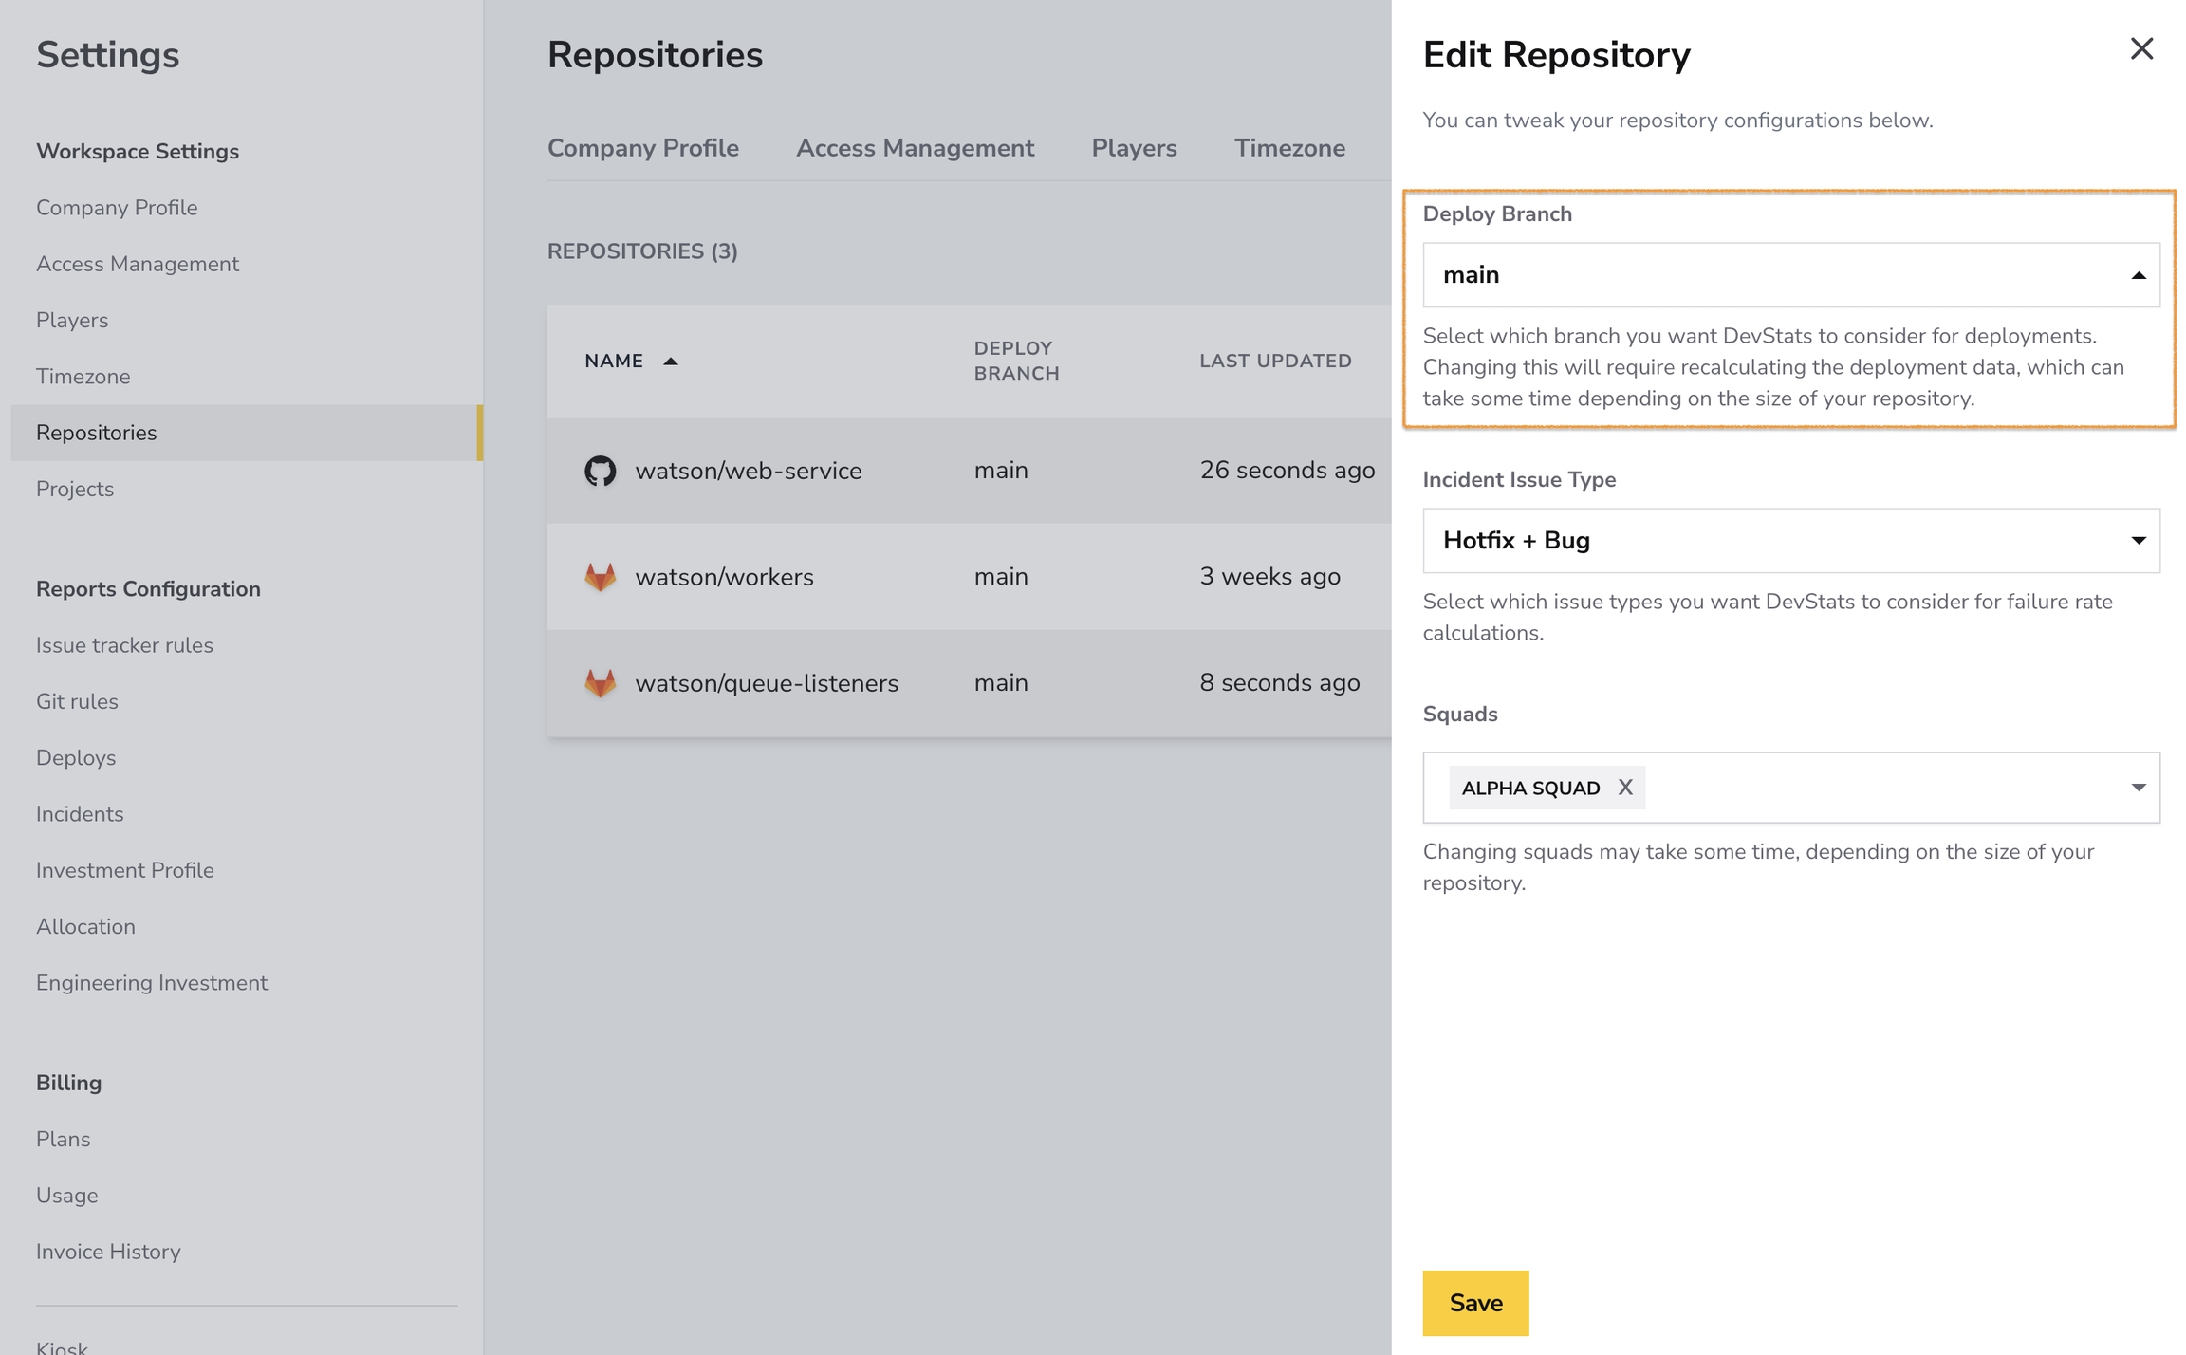Image resolution: width=2186 pixels, height=1355 pixels.
Task: Go to Deploys configuration
Action: [x=76, y=758]
